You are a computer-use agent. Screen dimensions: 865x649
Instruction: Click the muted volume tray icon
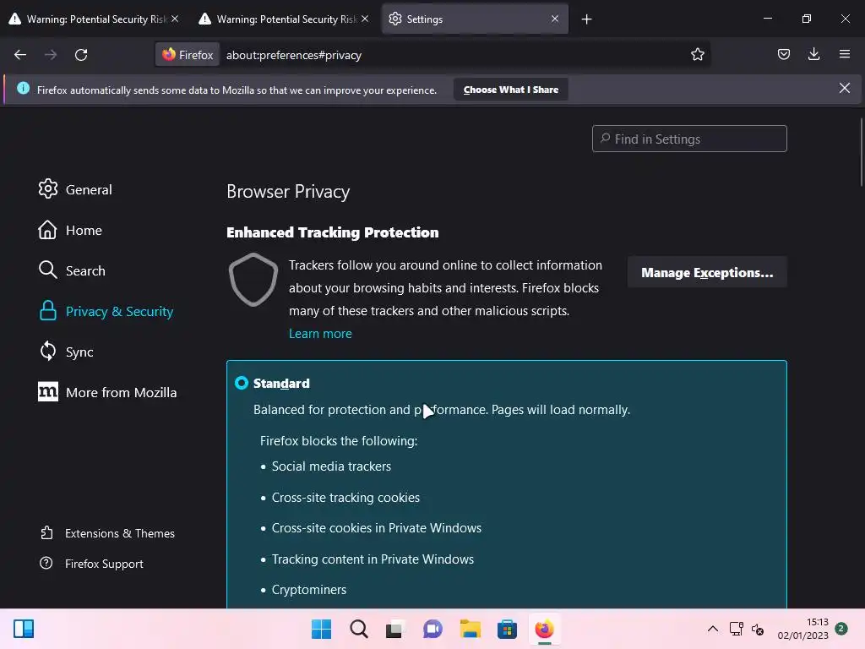(758, 629)
